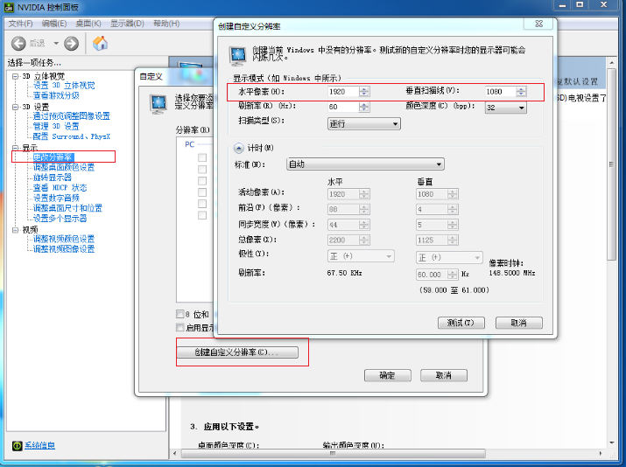Select 管理 3D 设置 in the tree
The width and height of the screenshot is (626, 467).
point(56,127)
